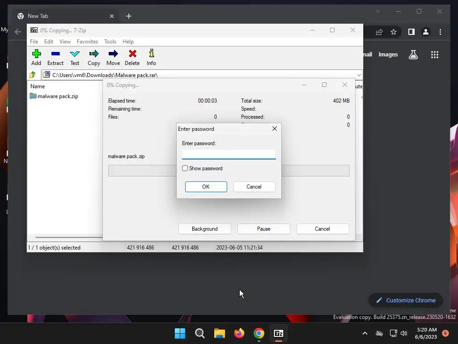458x344 pixels.
Task: Click the Copy toolbar icon
Action: coord(94,54)
